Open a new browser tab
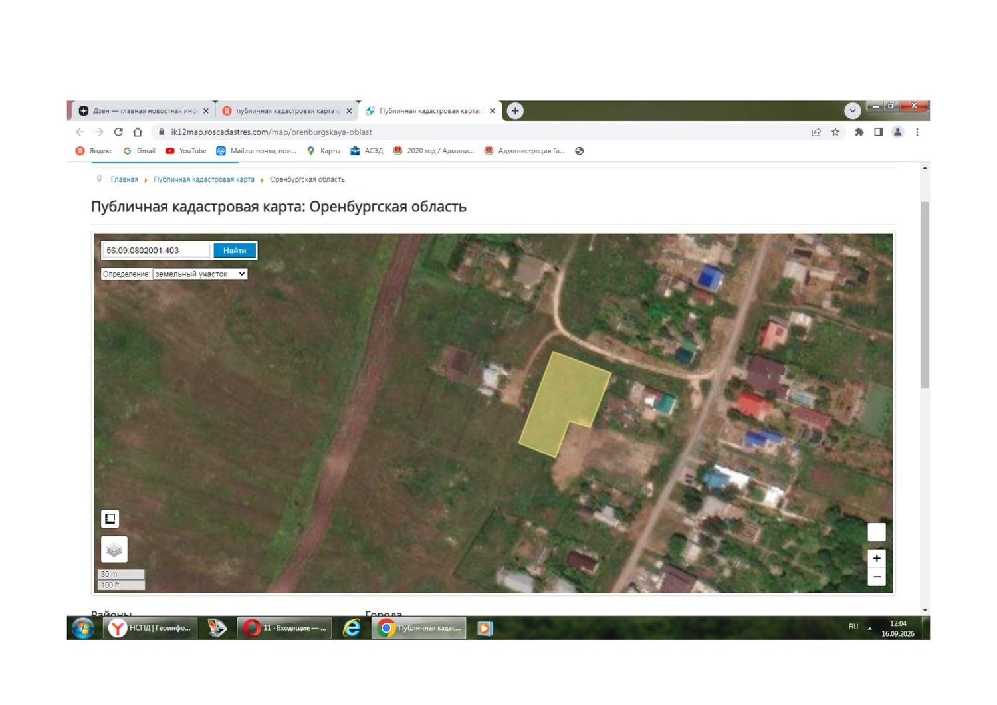Image resolution: width=997 pixels, height=705 pixels. (x=515, y=111)
